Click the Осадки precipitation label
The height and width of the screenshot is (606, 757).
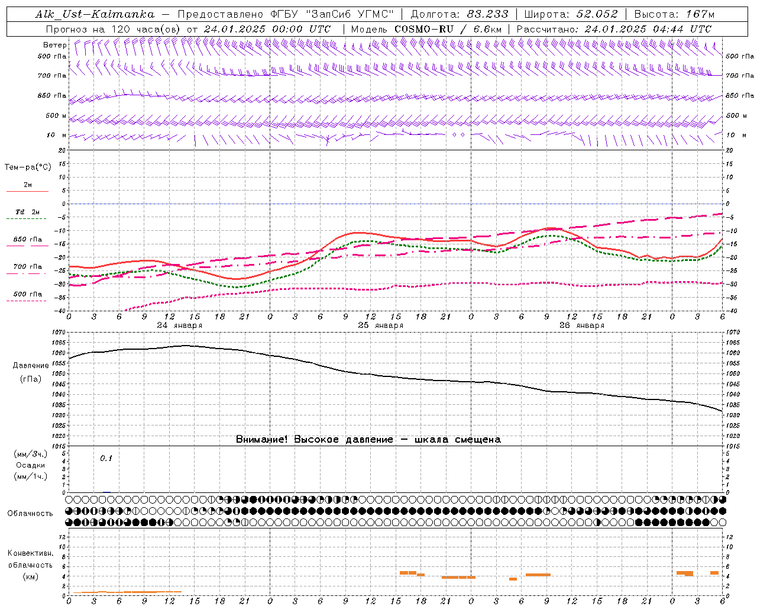coord(31,465)
